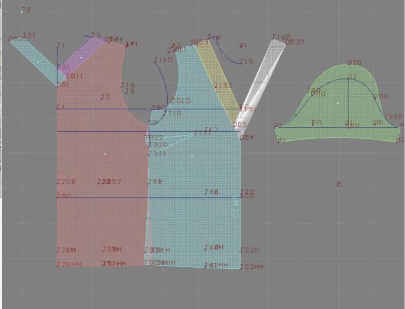This screenshot has height=309, width=405.
Task: Select the green sleeve pattern piece
Action: tap(338, 104)
